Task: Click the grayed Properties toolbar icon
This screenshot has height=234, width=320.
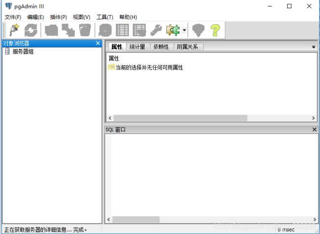Action: point(51,30)
